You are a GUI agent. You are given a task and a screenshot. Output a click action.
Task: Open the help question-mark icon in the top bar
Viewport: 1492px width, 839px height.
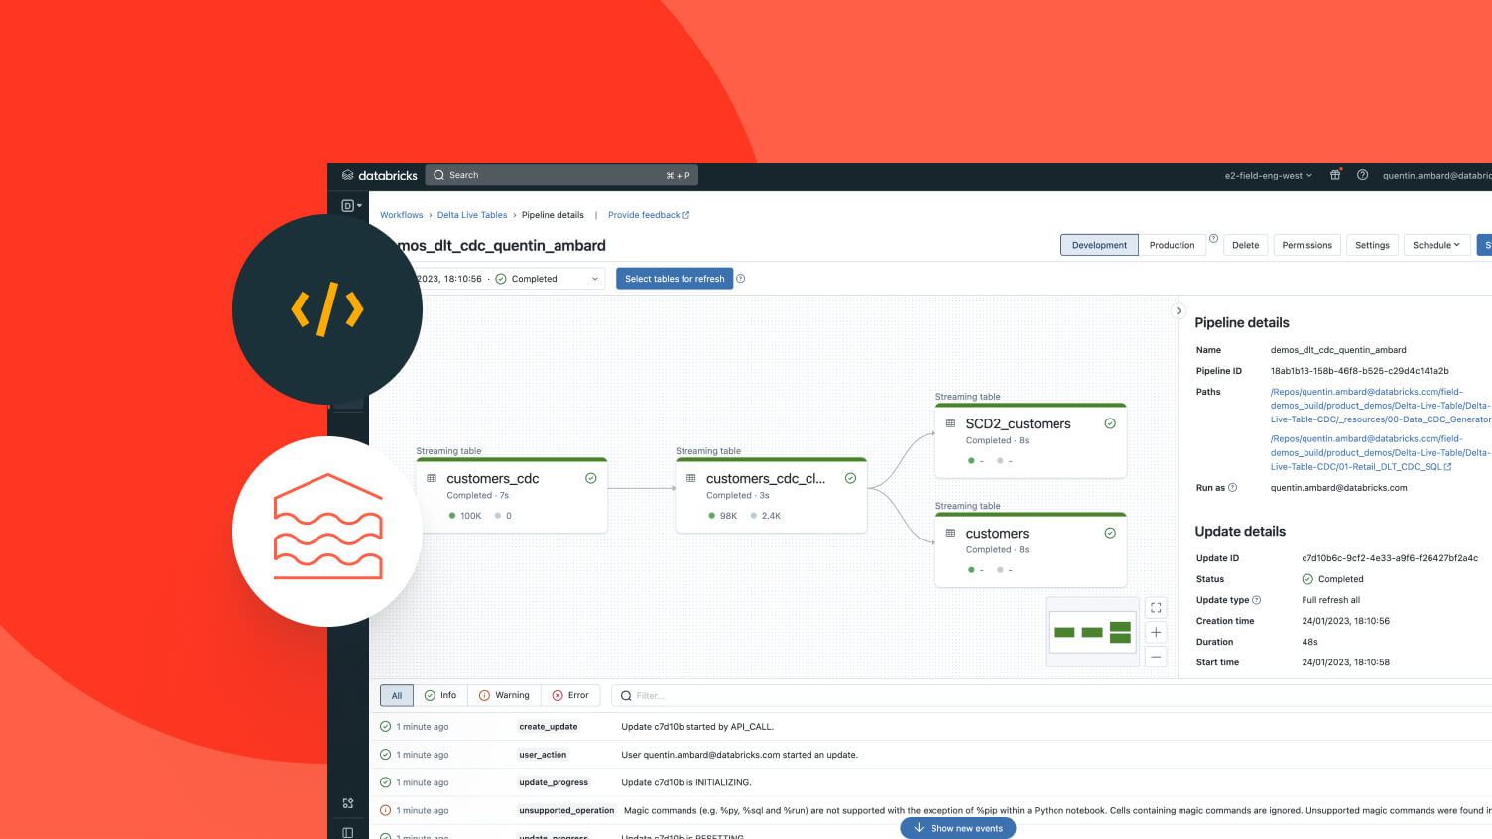point(1362,175)
